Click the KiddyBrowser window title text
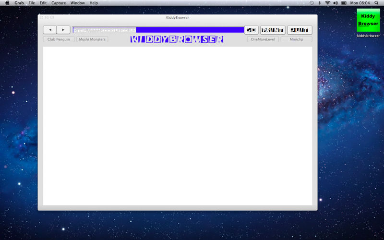The image size is (384, 240). 178,17
